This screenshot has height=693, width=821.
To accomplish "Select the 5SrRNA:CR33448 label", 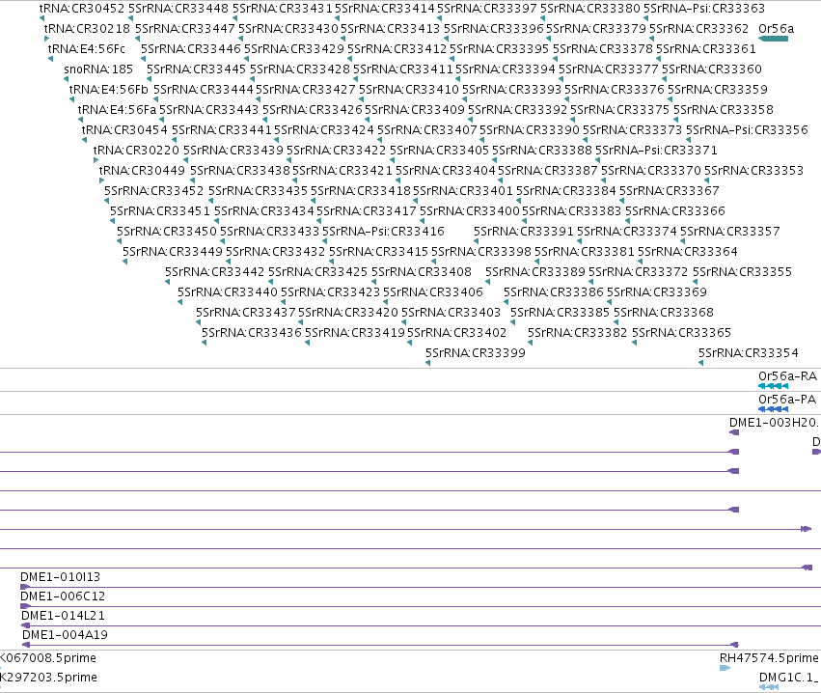I will [178, 8].
